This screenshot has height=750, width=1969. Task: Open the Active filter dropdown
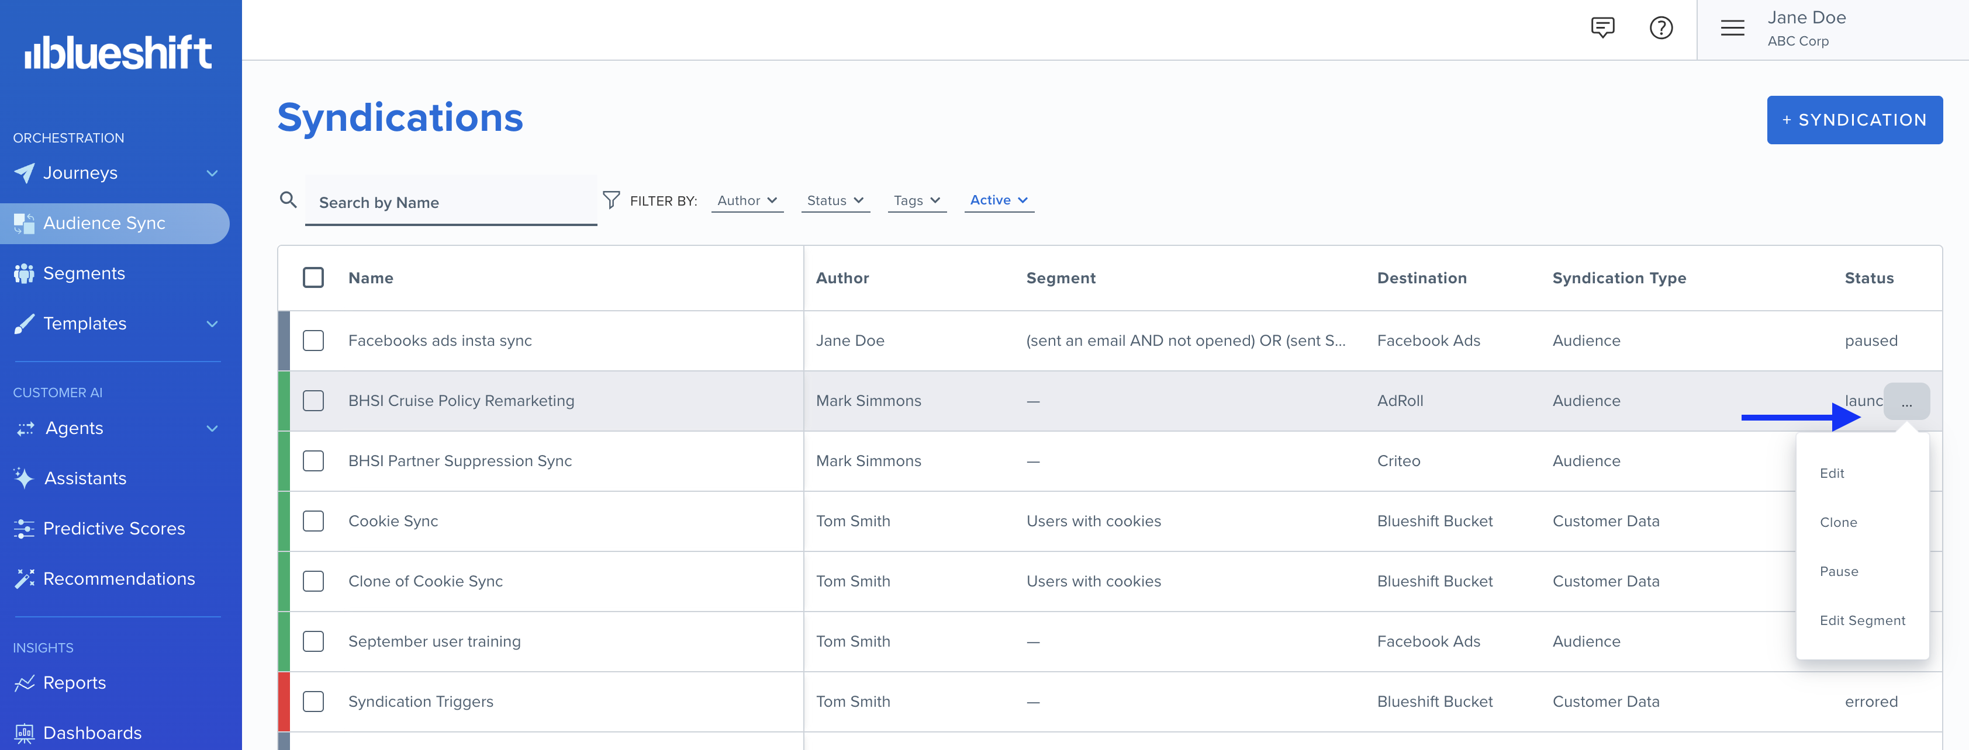click(999, 200)
